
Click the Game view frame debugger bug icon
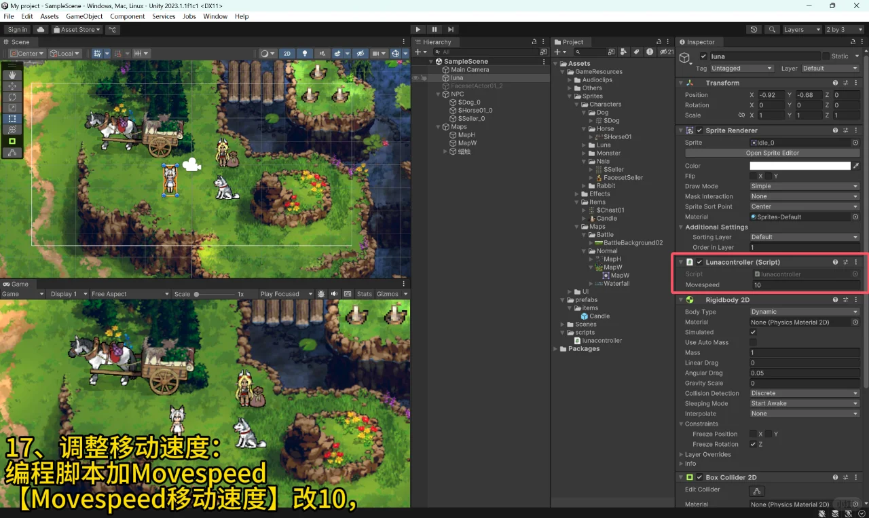tap(321, 294)
